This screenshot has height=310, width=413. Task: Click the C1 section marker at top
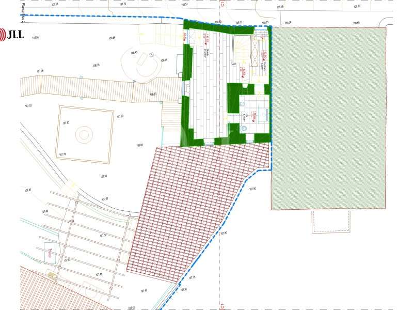pos(221,6)
